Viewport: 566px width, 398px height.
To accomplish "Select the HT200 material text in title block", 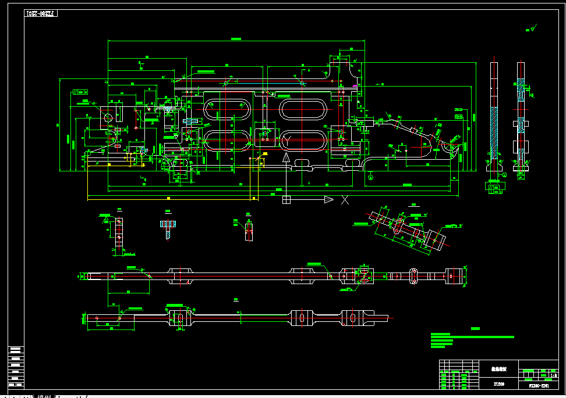I will pyautogui.click(x=499, y=384).
